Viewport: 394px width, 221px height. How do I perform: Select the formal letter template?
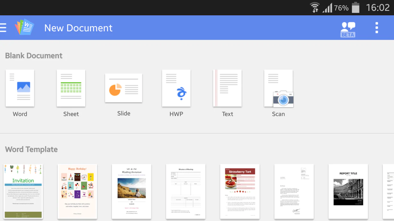pos(294,191)
